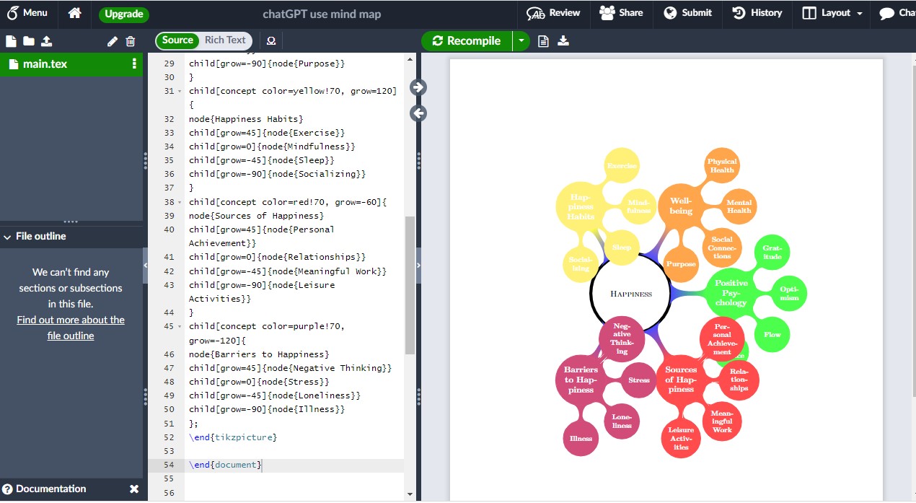Open the Layout dropdown menu

click(x=831, y=14)
